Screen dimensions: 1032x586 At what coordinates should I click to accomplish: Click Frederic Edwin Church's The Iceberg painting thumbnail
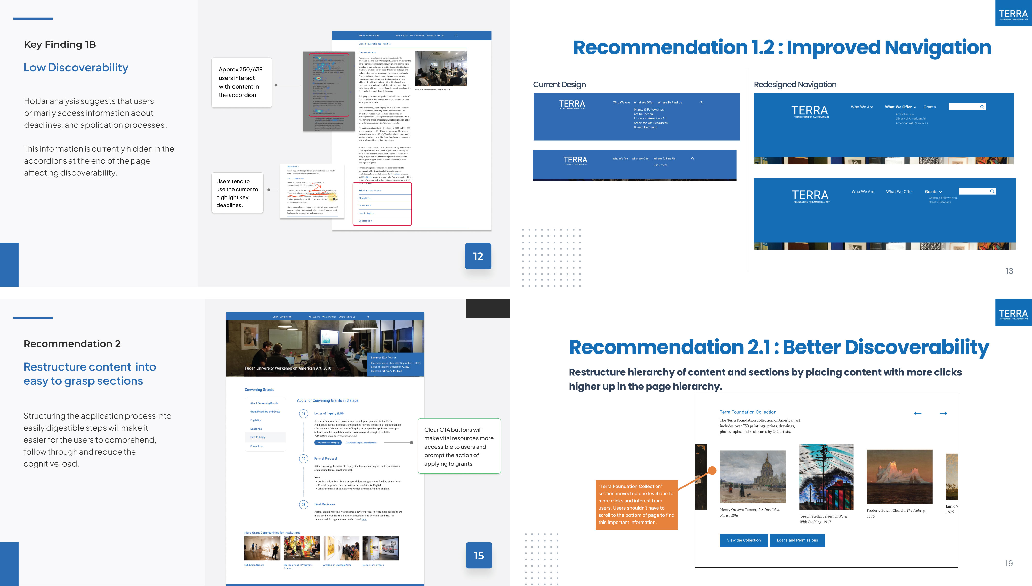click(899, 477)
